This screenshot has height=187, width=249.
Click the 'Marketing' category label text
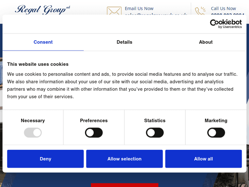coord(216,121)
